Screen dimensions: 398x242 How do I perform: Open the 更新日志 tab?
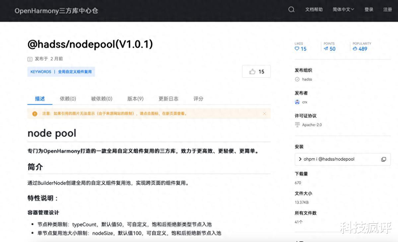click(x=168, y=98)
